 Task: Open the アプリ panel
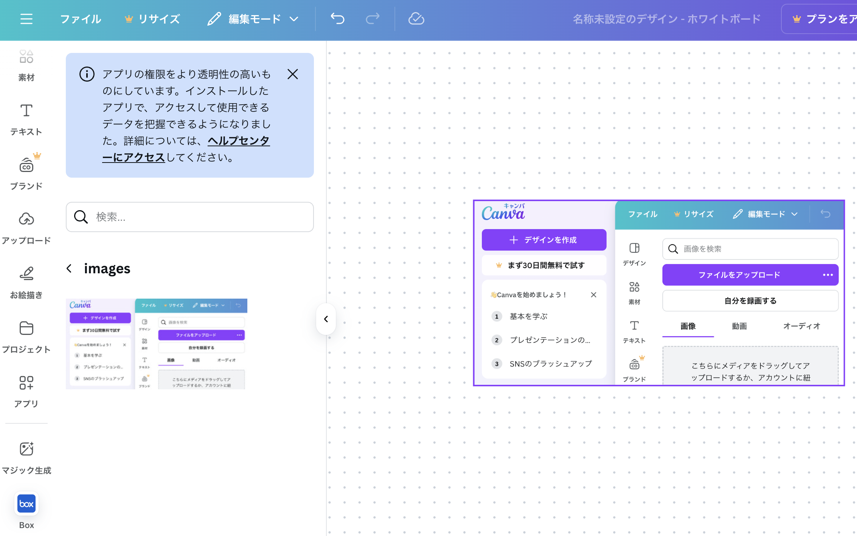[26, 392]
